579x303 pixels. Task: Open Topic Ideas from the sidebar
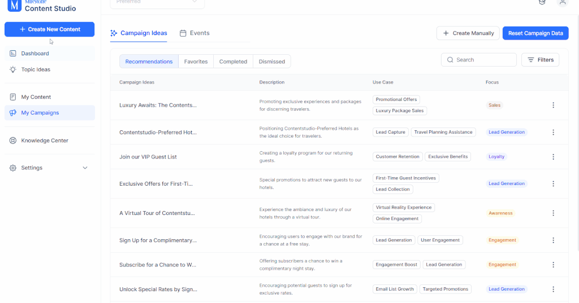pos(50,69)
